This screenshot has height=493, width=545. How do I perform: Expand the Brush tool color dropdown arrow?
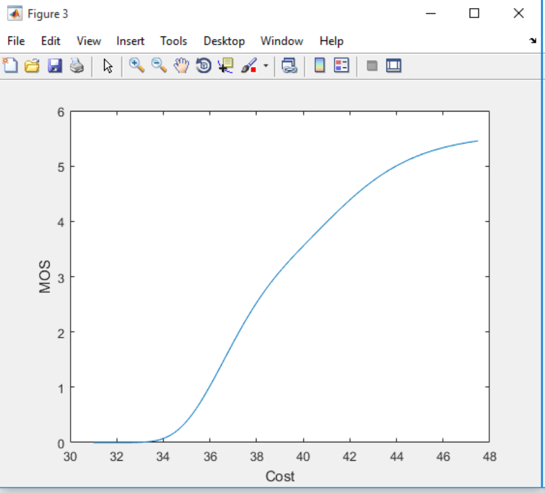tap(266, 66)
